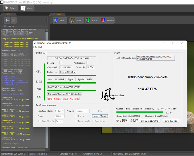
Task: Submit the score to HWBOT
Action: click(150, 121)
